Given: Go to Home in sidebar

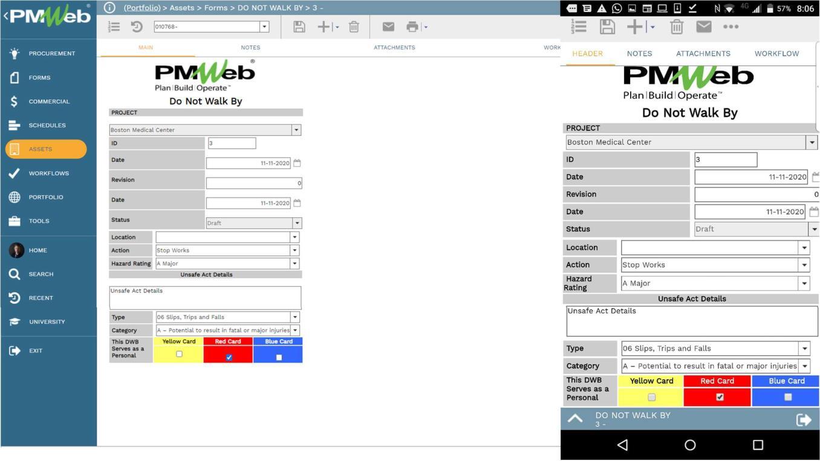Looking at the screenshot, I should coord(28,250).
